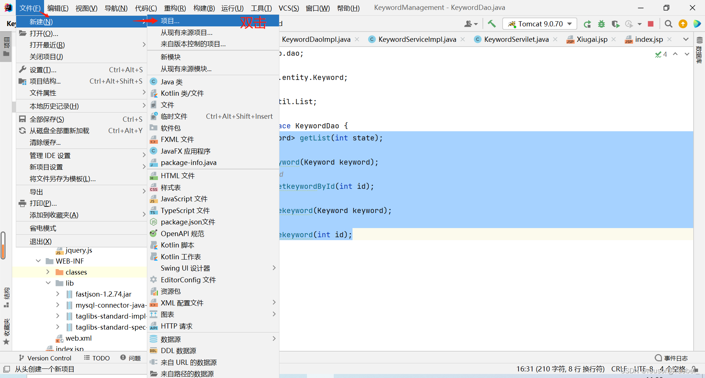Switch to KeywordServilet.java tab
The width and height of the screenshot is (705, 378).
516,39
